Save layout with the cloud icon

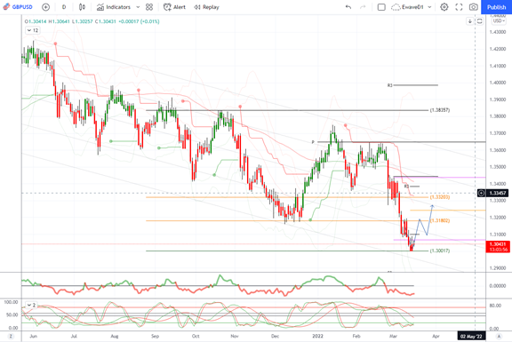click(396, 7)
